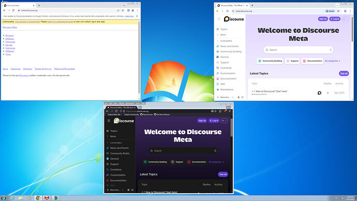
Task: Click the Support chip in the light Discourse page
Action: pyautogui.click(x=292, y=61)
